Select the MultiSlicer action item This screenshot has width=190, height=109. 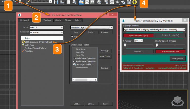click(x=29, y=51)
